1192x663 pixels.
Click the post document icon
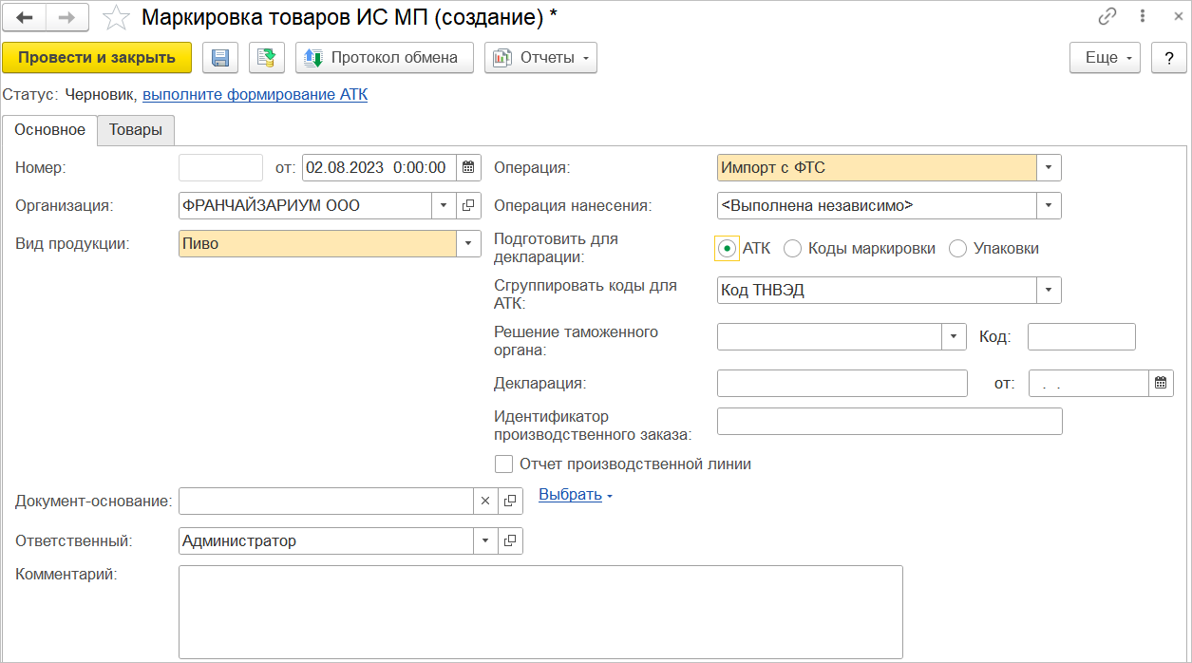[x=267, y=58]
